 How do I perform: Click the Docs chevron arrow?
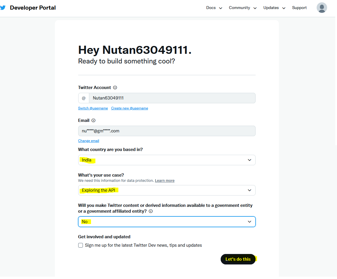tap(220, 8)
